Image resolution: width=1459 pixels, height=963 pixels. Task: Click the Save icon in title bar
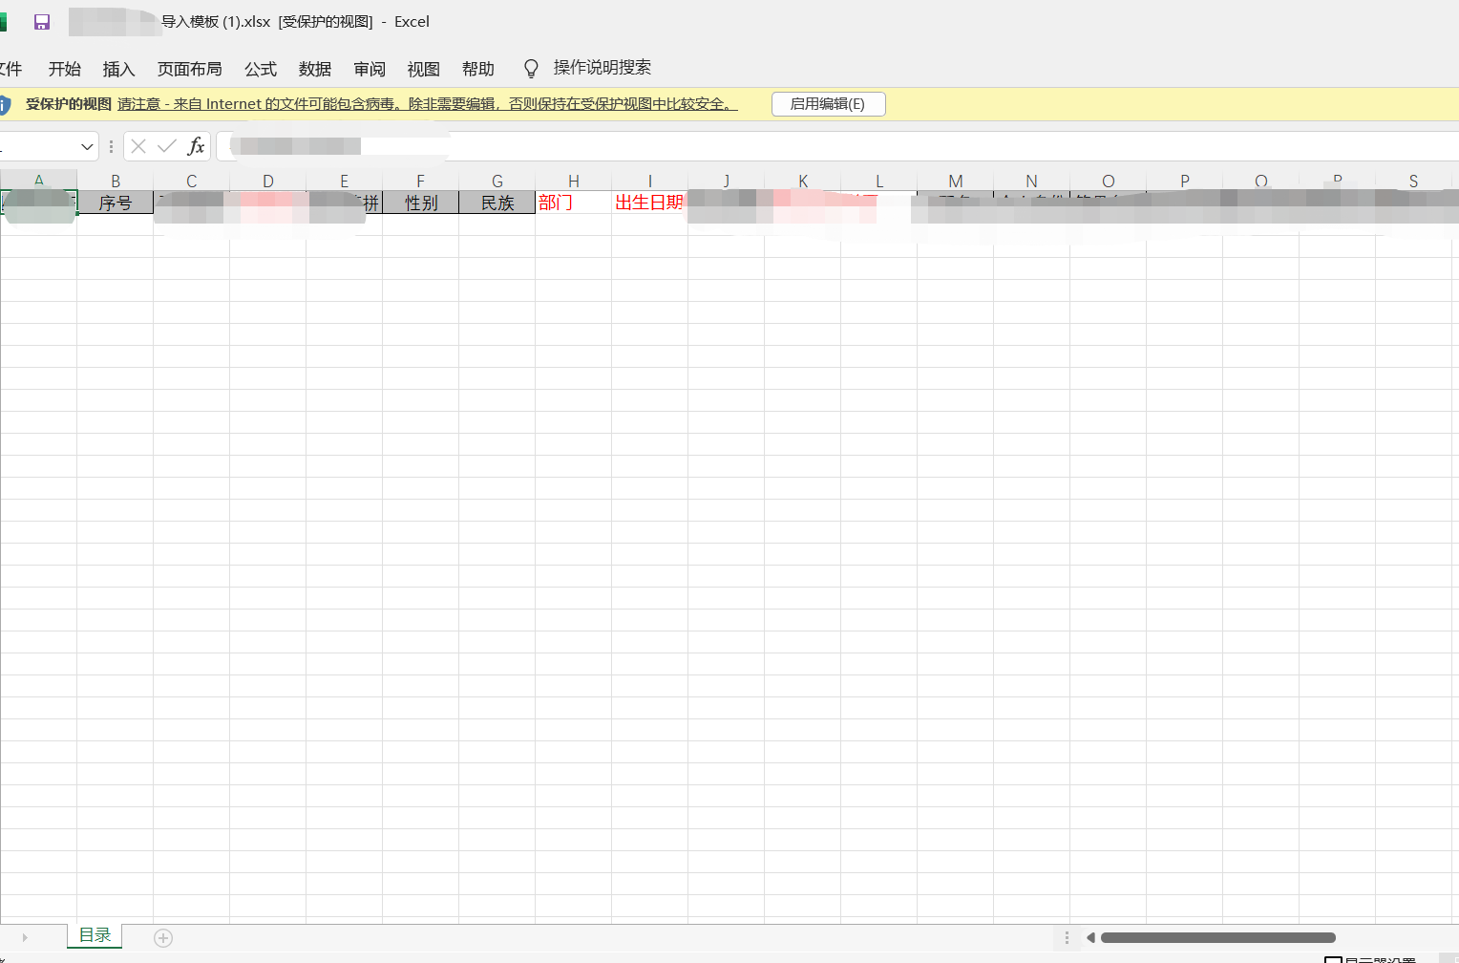(x=42, y=22)
